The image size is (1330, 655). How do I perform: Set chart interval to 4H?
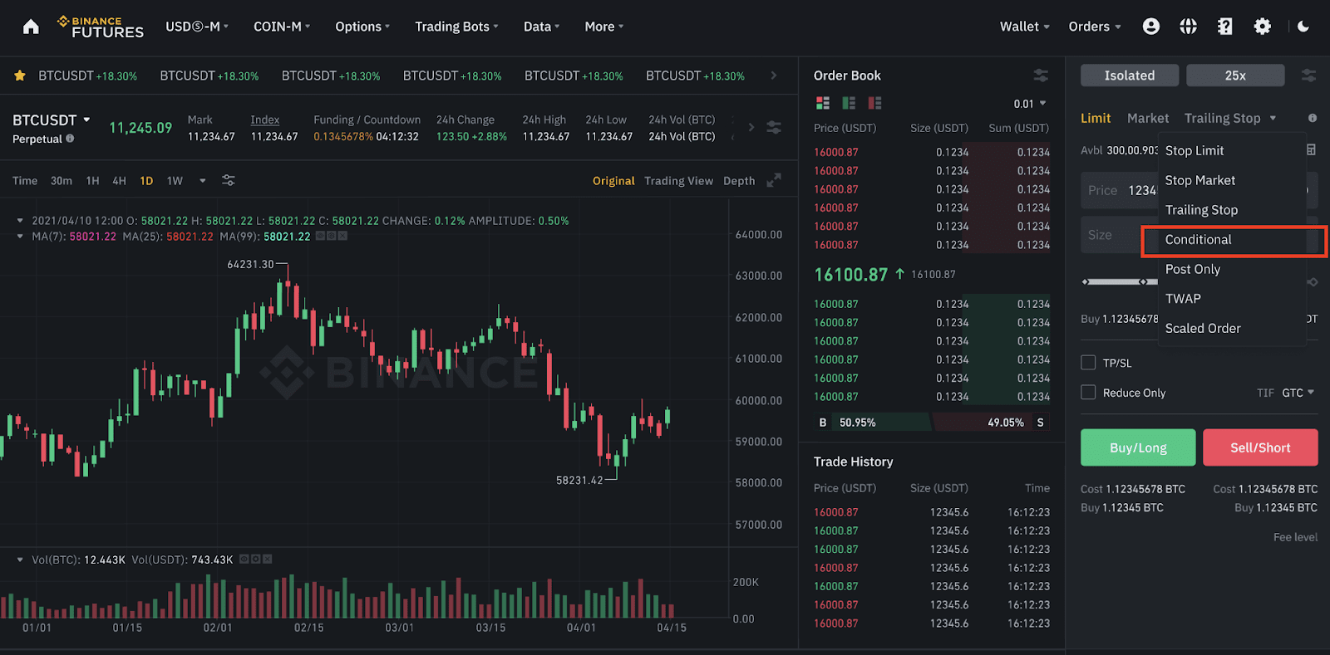pyautogui.click(x=119, y=180)
